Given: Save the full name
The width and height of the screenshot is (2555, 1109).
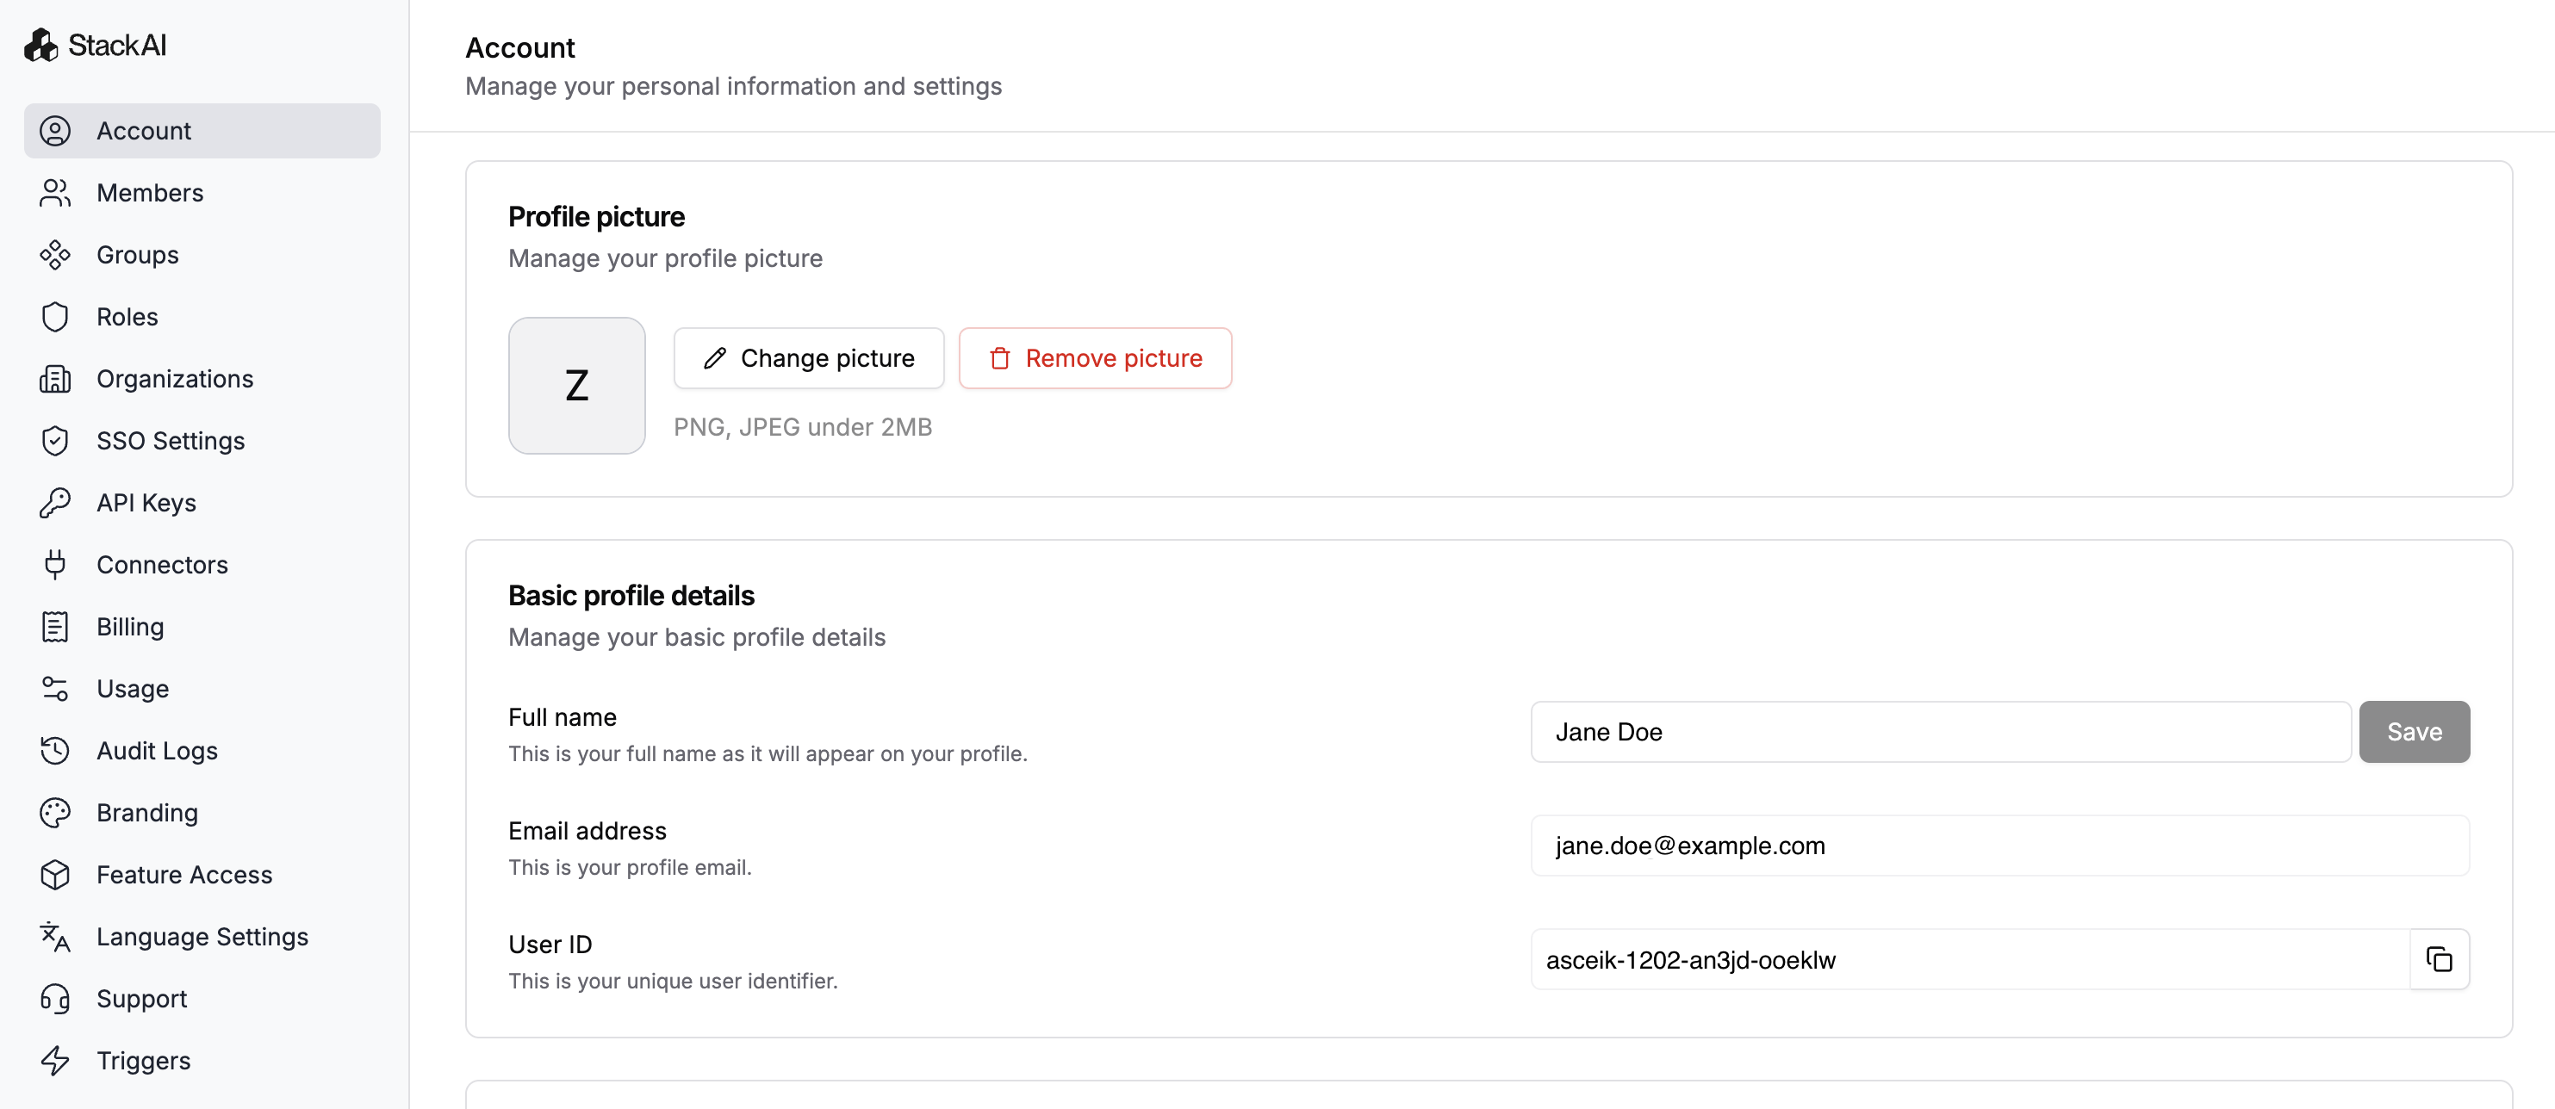Looking at the screenshot, I should 2413,731.
